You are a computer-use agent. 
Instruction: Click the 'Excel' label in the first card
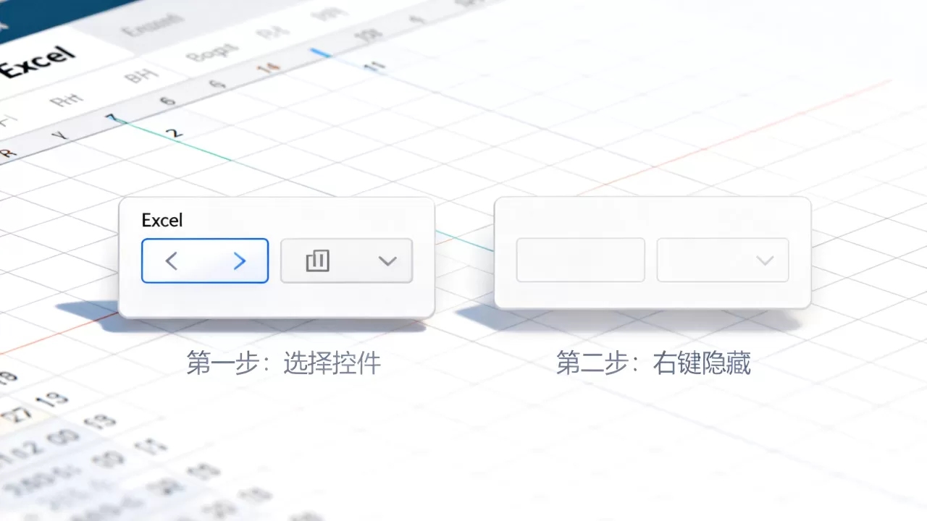click(162, 220)
